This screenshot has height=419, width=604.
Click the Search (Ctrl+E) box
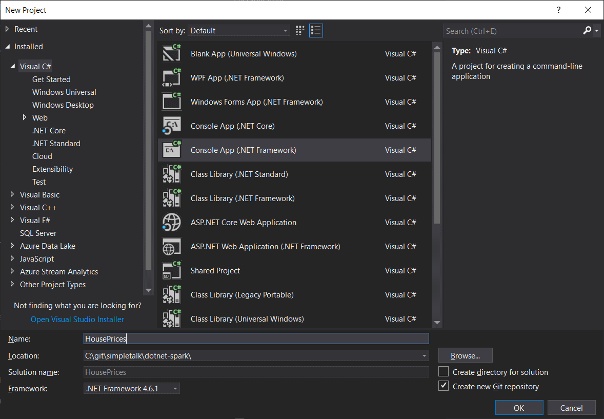(512, 31)
